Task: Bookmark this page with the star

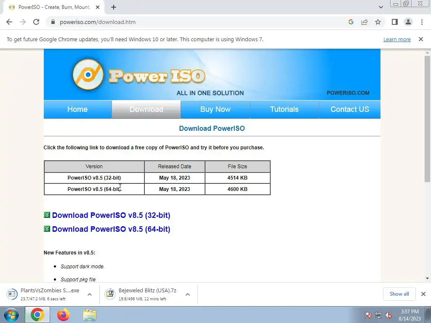Action: pyautogui.click(x=378, y=22)
